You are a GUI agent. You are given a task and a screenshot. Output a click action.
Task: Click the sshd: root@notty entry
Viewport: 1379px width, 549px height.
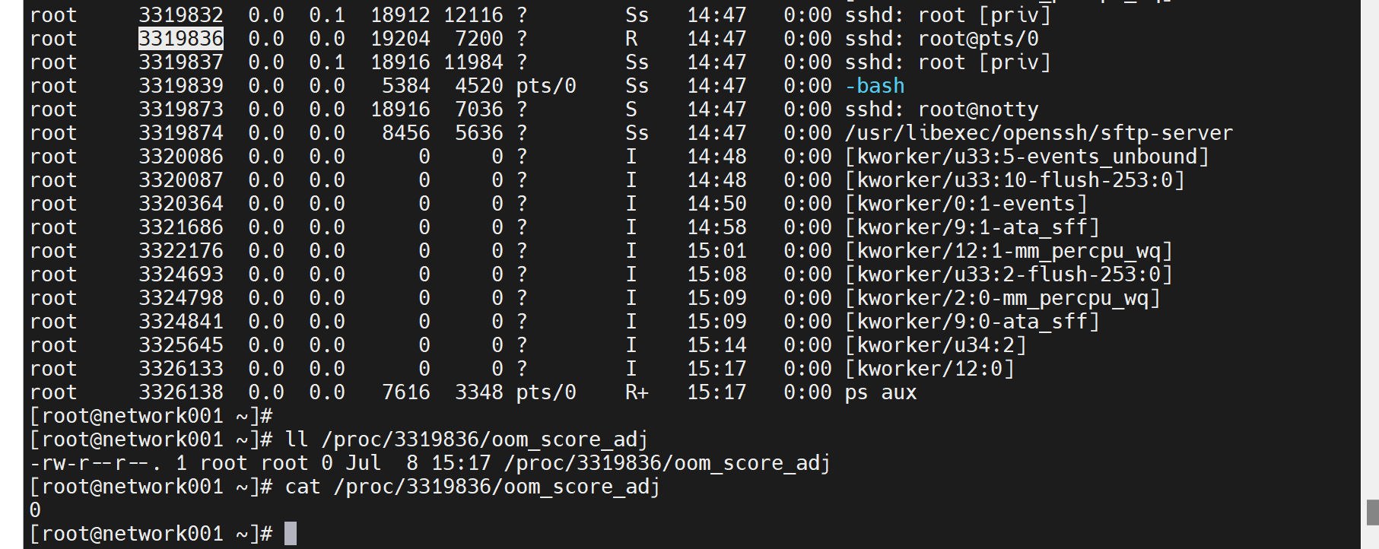(941, 109)
